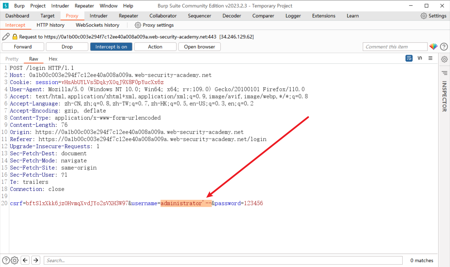Open the editor hamburger options menu

point(430,58)
